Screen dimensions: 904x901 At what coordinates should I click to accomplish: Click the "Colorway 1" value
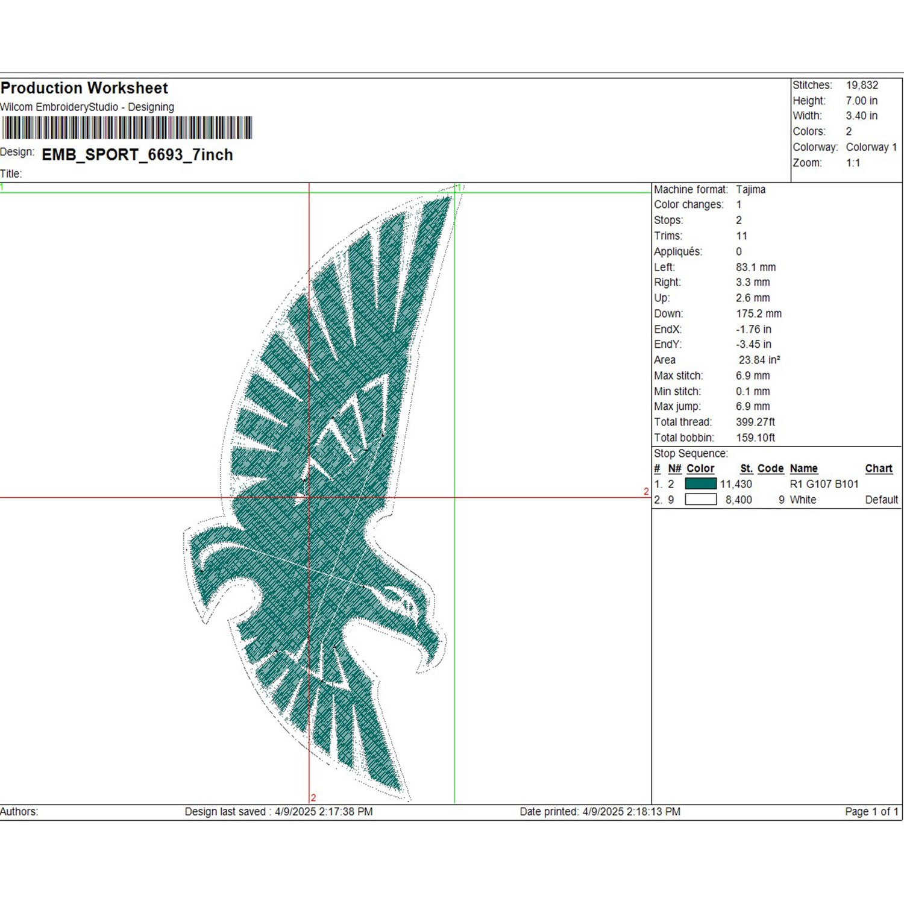click(871, 147)
